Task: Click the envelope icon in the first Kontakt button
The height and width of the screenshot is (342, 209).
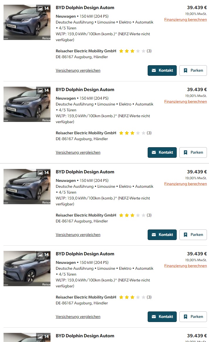Action: coord(154,71)
